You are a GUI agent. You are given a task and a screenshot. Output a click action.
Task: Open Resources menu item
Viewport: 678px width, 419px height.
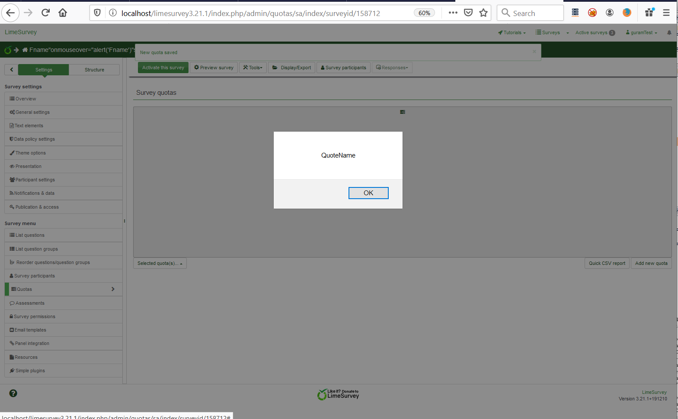(64, 357)
